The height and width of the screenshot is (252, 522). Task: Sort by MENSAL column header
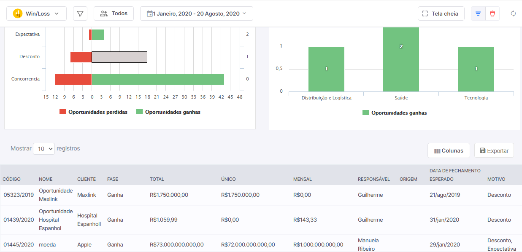click(303, 179)
